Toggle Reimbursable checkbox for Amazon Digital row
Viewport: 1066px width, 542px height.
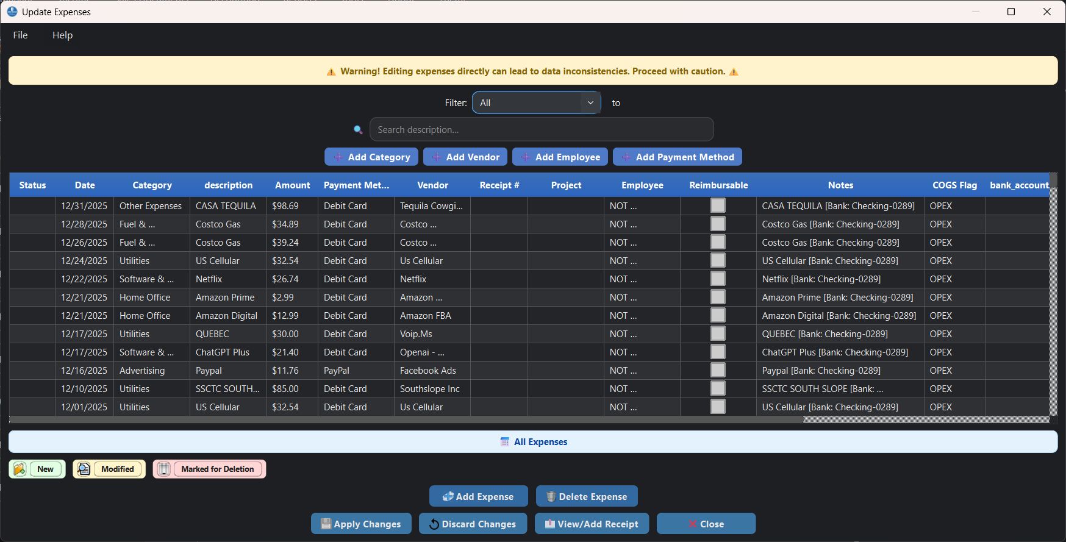pyautogui.click(x=718, y=315)
